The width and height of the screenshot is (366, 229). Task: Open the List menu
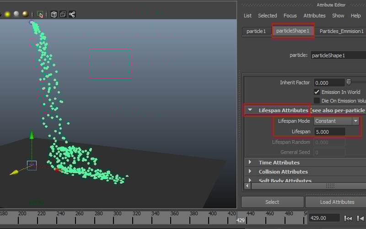(248, 16)
